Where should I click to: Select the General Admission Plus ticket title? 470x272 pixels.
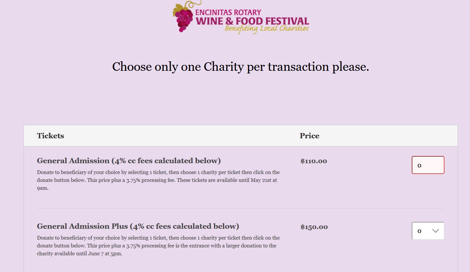click(x=138, y=226)
